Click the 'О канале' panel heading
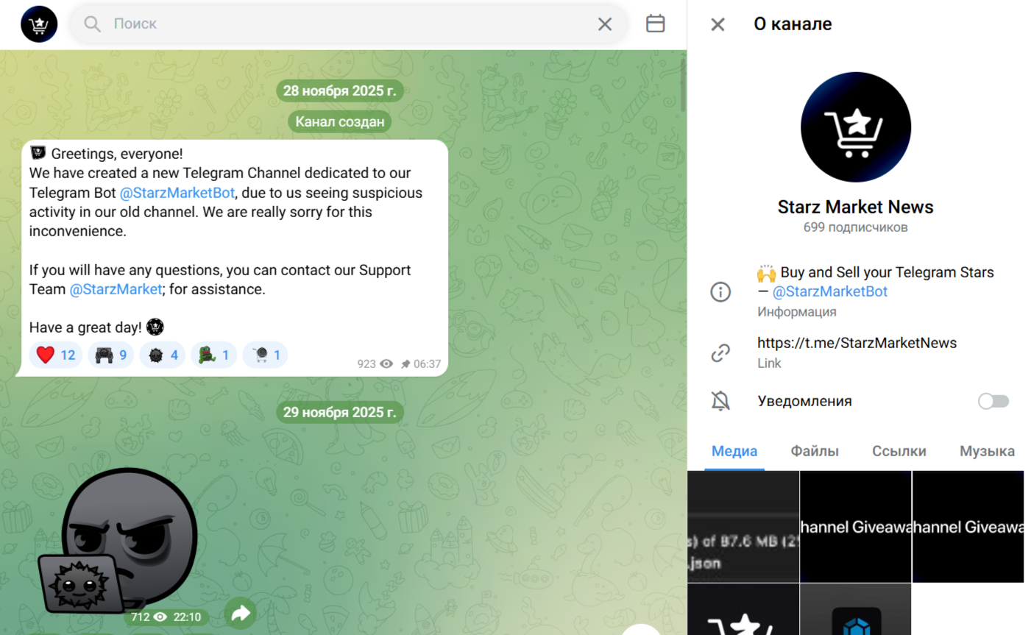The width and height of the screenshot is (1031, 635). click(793, 24)
